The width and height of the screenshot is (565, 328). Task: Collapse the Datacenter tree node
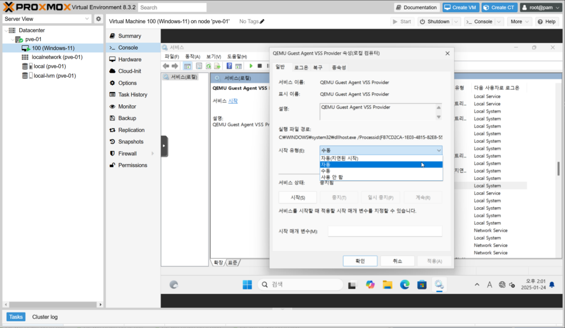[6, 30]
